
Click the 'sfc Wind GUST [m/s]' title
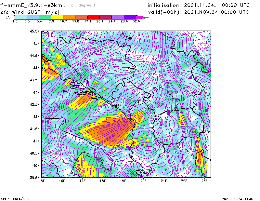pos(30,12)
